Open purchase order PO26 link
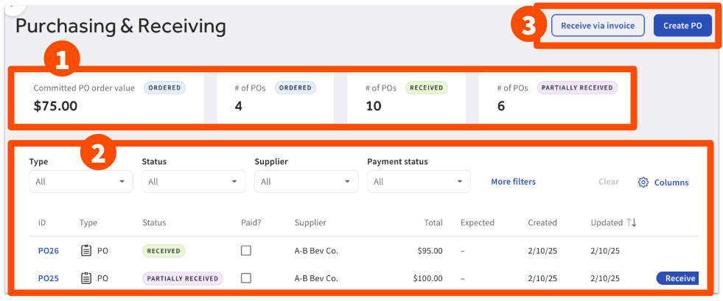 pos(49,251)
